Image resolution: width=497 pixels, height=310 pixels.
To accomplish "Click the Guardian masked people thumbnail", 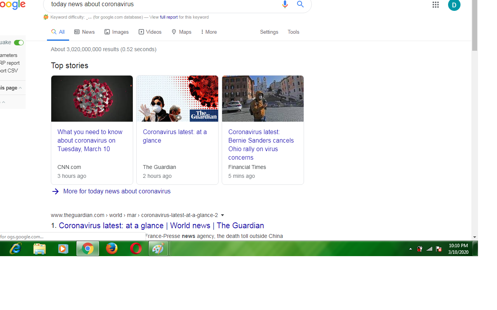I will coord(177,98).
